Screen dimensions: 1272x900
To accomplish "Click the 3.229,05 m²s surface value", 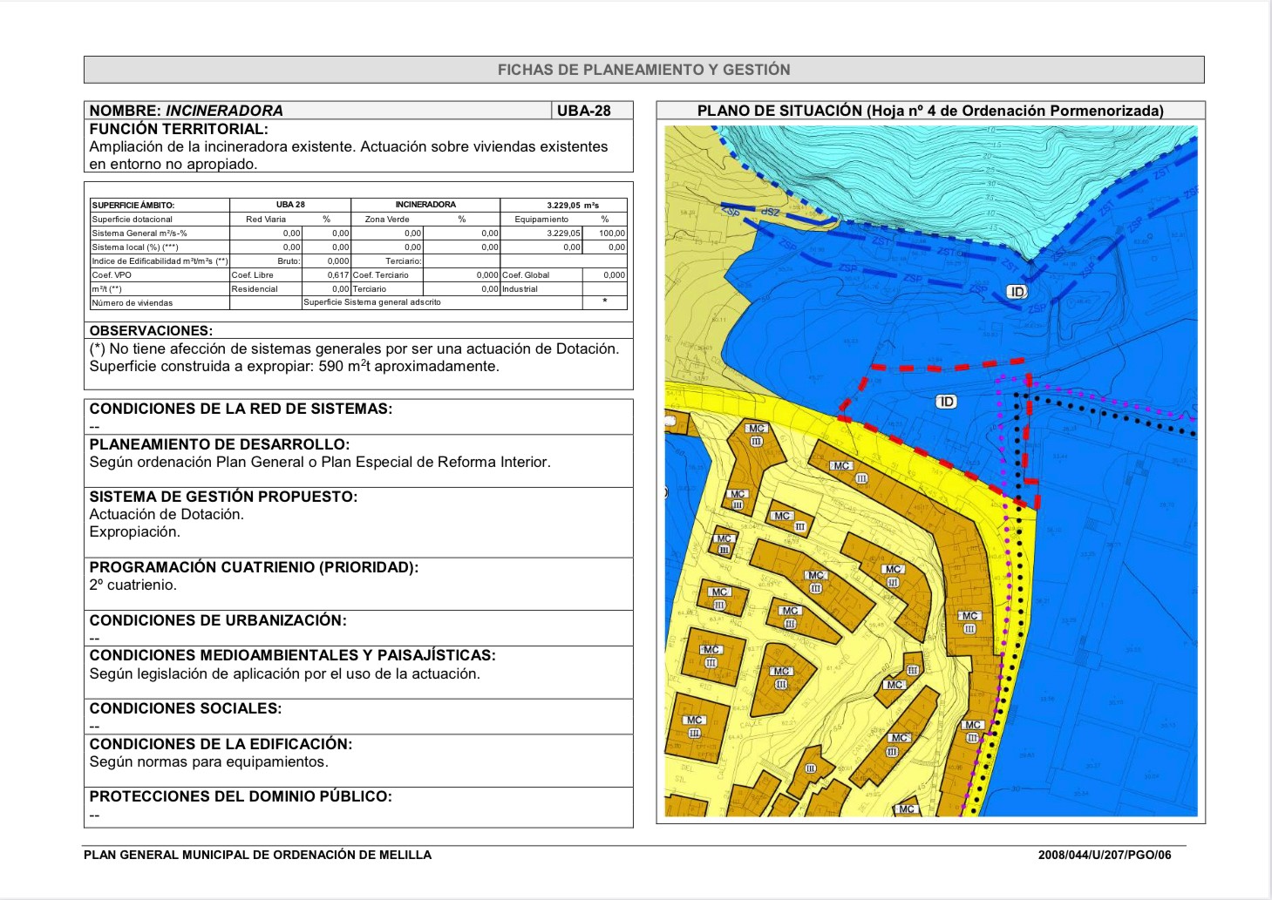I will coord(573,206).
